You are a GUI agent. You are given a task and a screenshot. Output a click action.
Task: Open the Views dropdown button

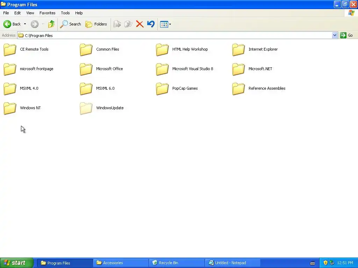tap(165, 24)
